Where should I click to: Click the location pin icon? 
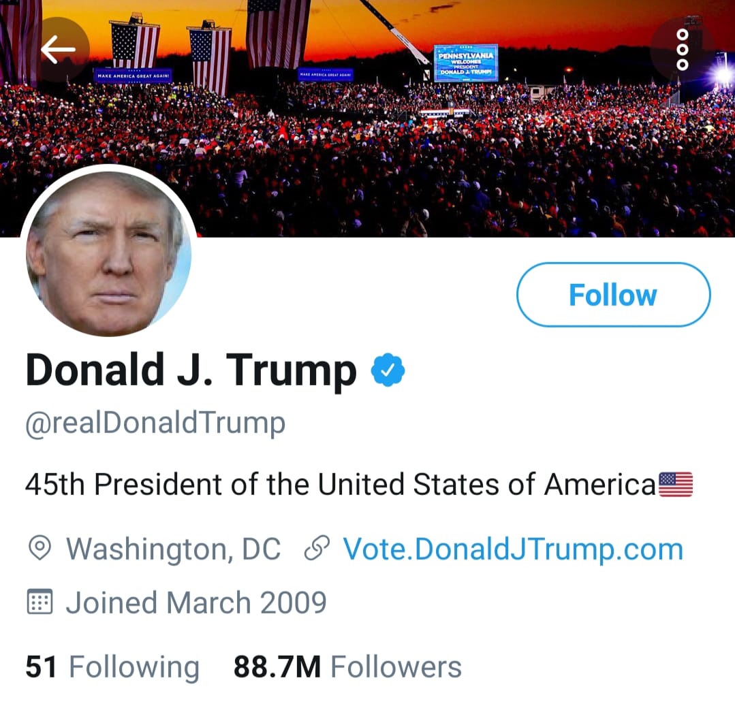pos(40,549)
